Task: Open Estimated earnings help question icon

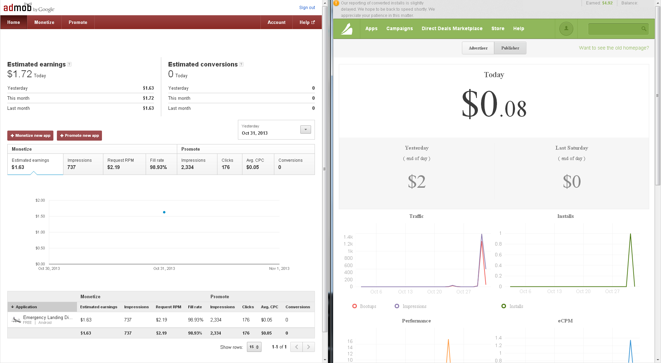Action: coord(69,64)
